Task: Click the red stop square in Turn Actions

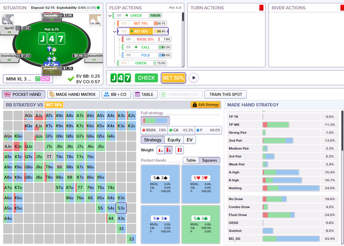Action: (261, 8)
